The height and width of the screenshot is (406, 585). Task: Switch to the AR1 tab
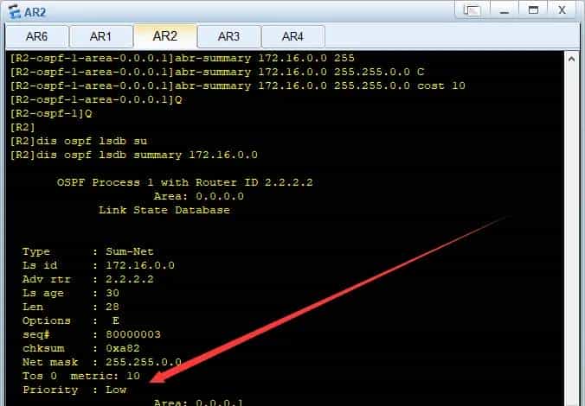click(x=100, y=36)
